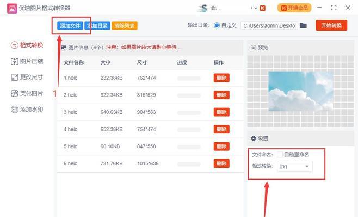
Task: Expand the account dropdown chevron in title bar
Action: pos(256,8)
